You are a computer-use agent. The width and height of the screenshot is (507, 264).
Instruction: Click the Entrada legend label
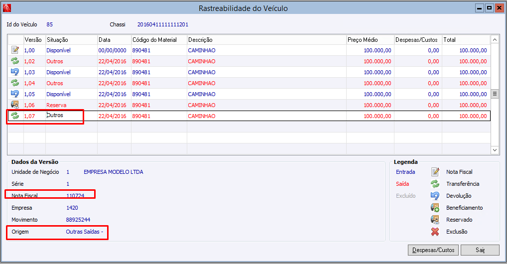pyautogui.click(x=405, y=172)
